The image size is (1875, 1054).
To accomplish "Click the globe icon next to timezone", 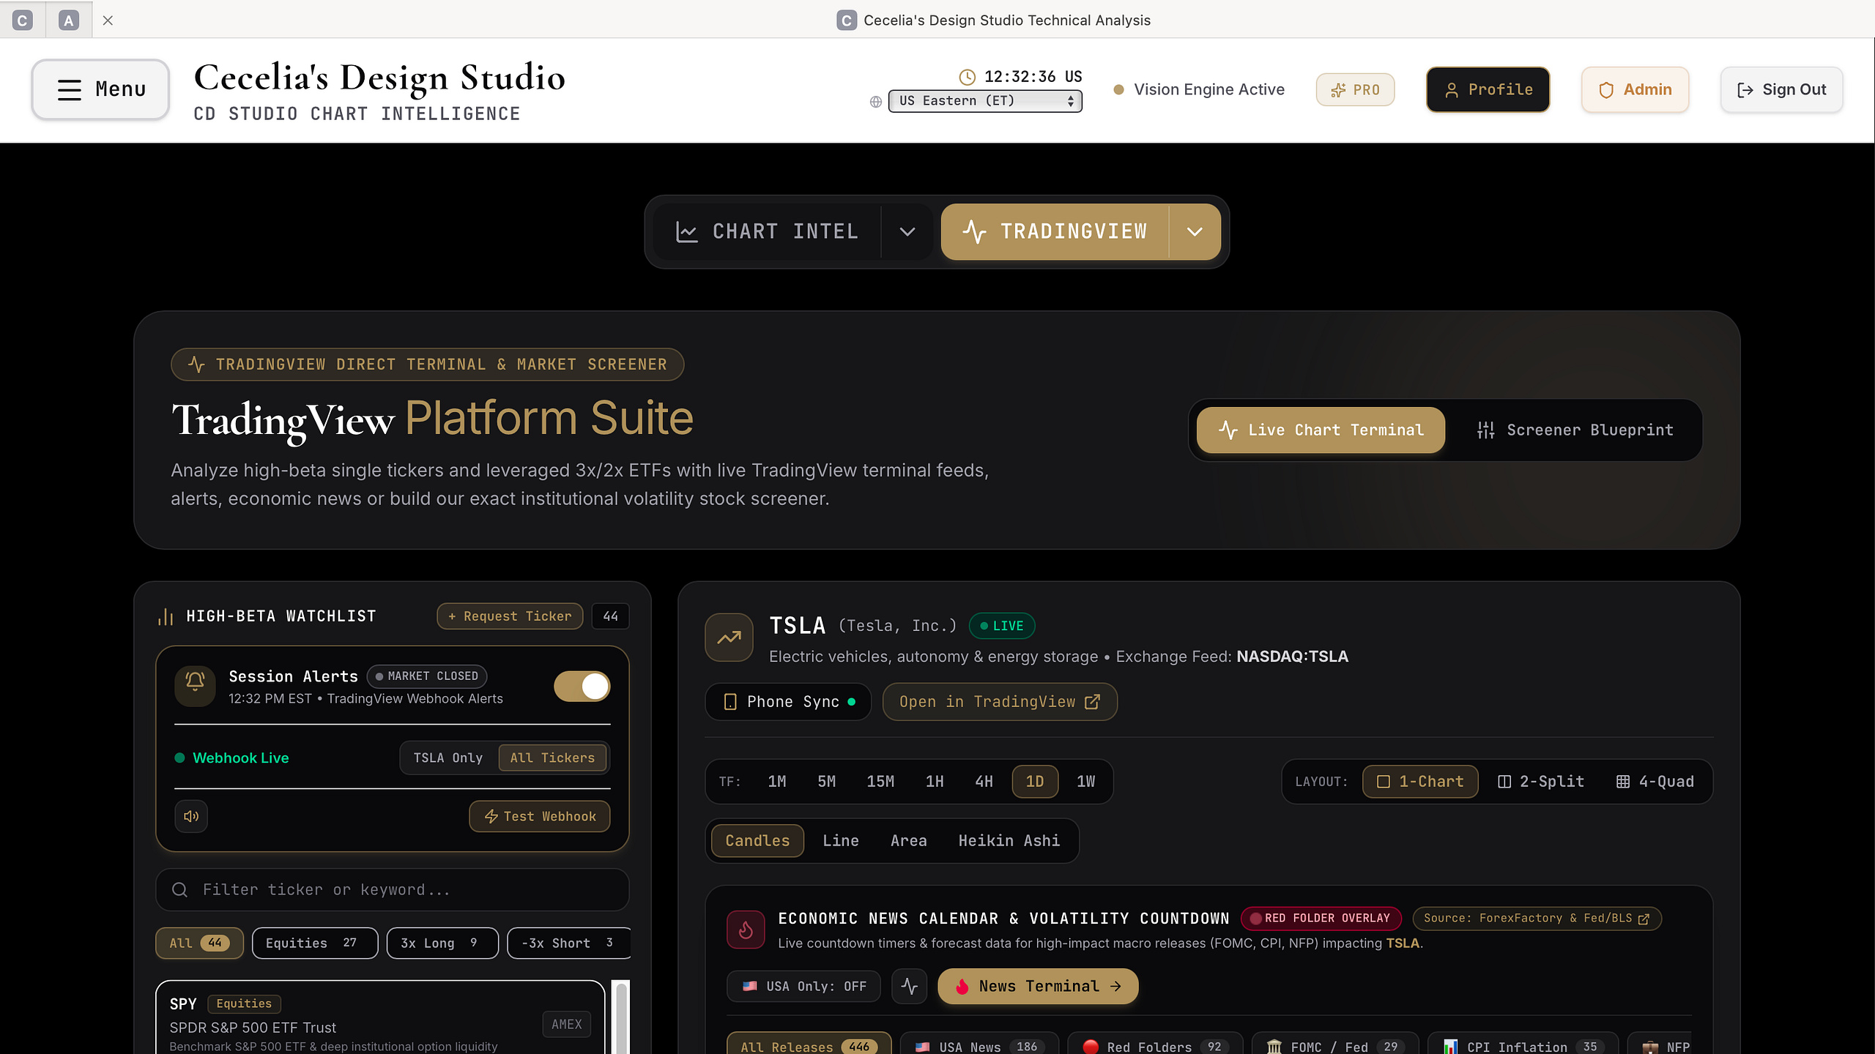I will tap(875, 102).
